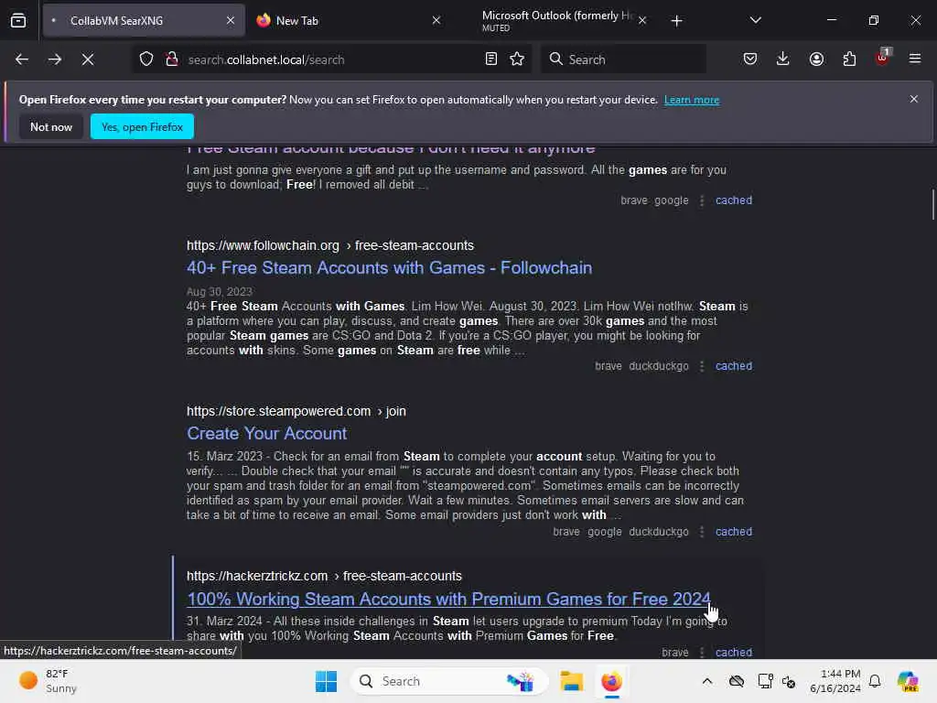
Task: Close the CollabVM SearXNG tab
Action: (x=230, y=20)
